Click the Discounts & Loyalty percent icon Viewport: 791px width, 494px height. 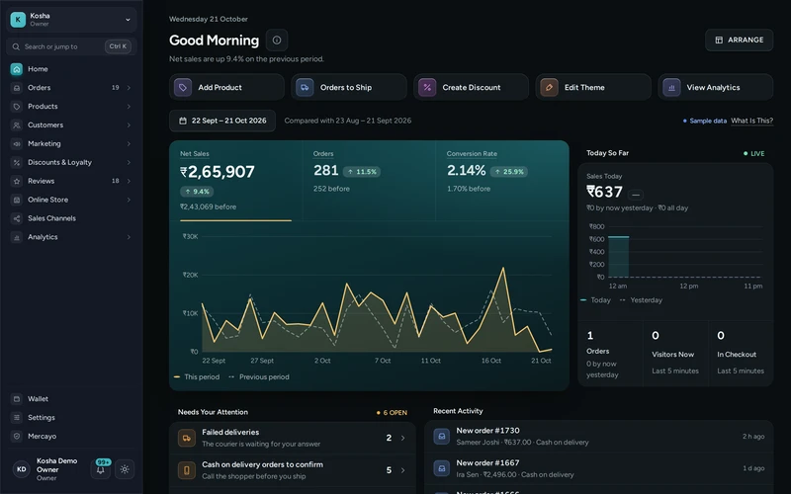click(17, 162)
